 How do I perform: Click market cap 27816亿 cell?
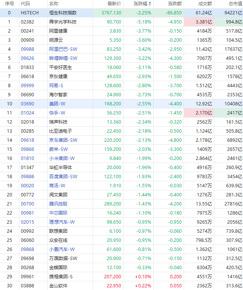(x=234, y=204)
